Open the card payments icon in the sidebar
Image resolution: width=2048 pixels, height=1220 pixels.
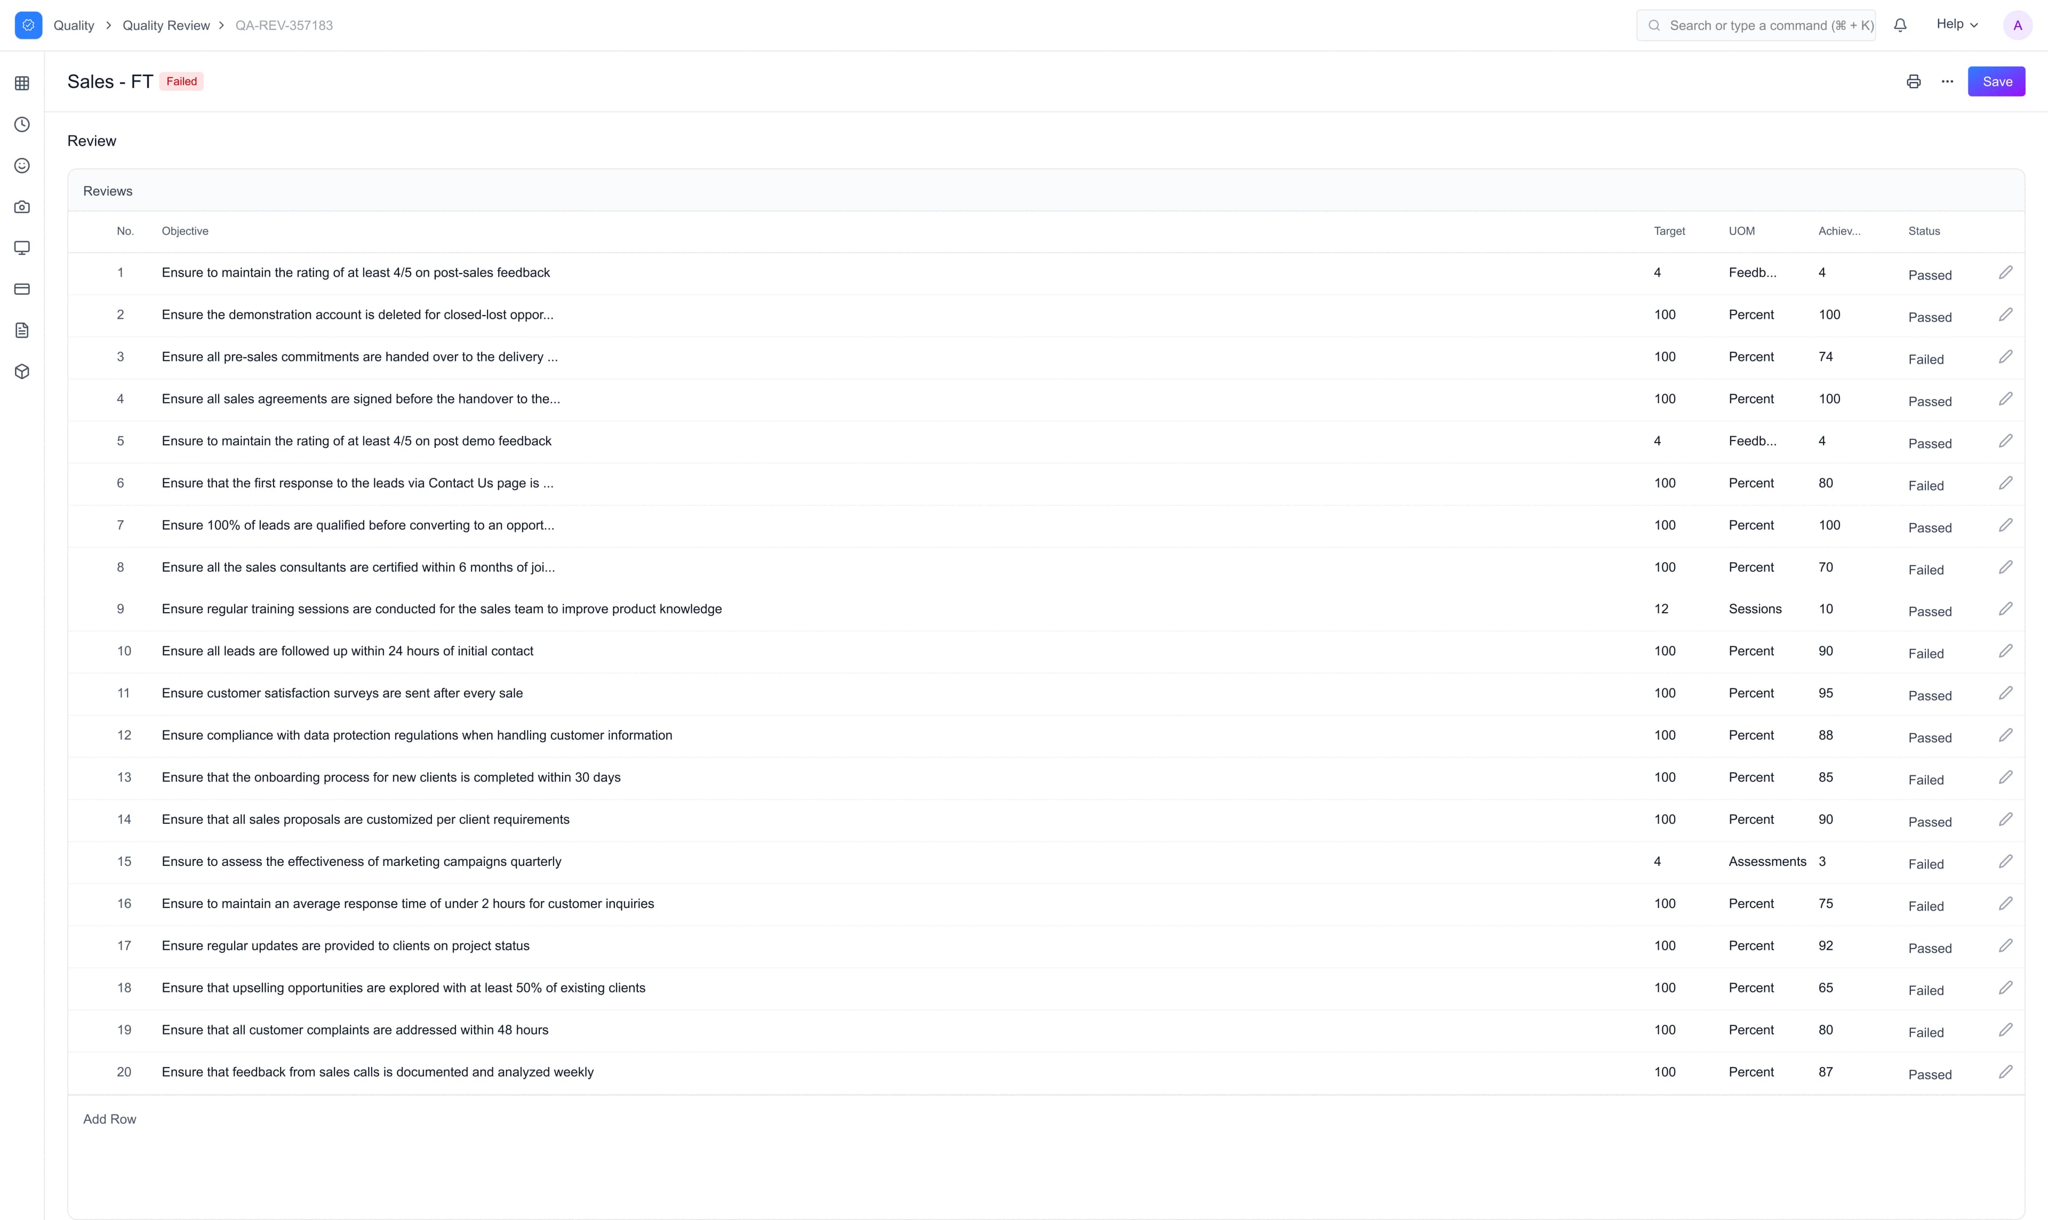[22, 288]
